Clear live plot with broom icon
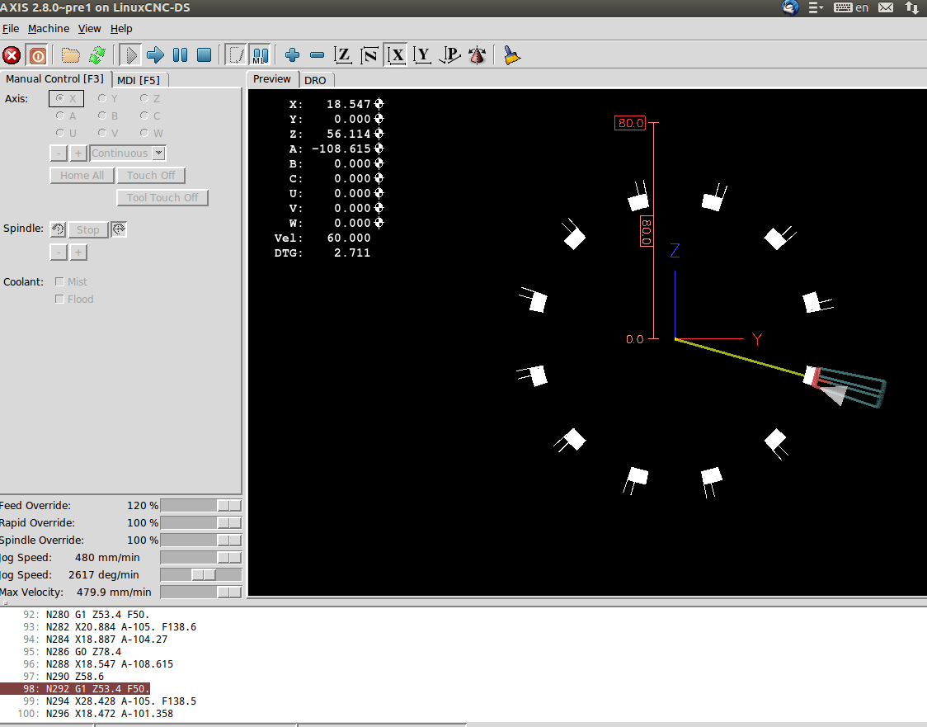Screen dimensions: 927x727 tap(512, 55)
